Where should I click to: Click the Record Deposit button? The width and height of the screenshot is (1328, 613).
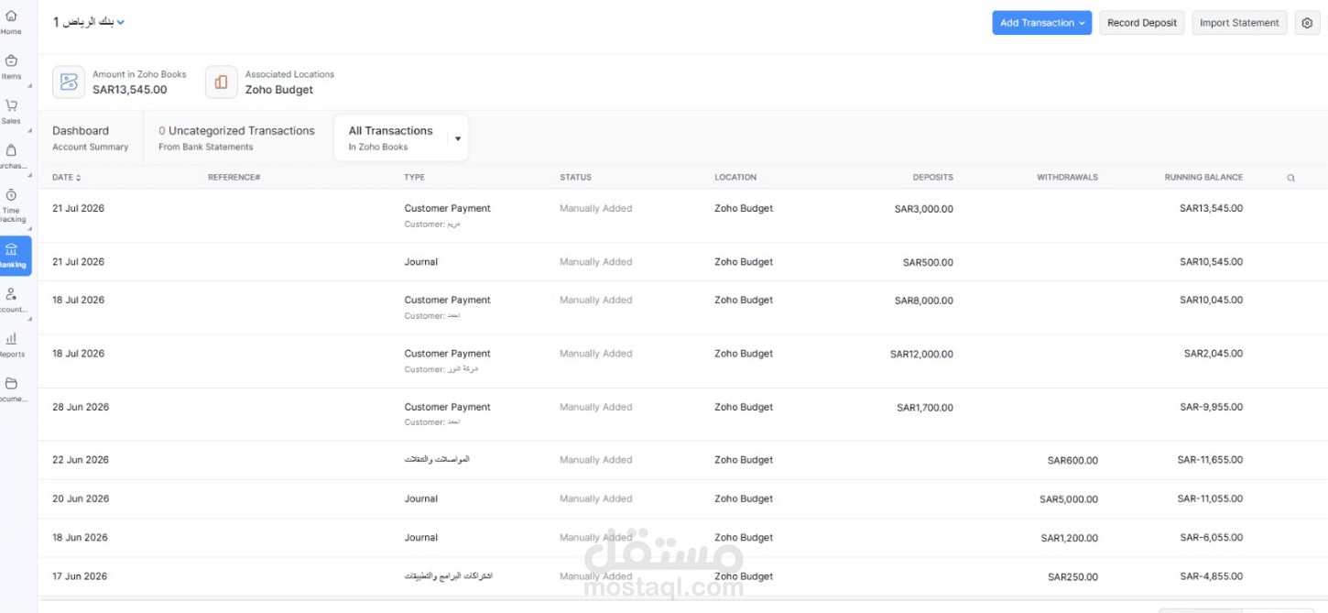coord(1142,23)
